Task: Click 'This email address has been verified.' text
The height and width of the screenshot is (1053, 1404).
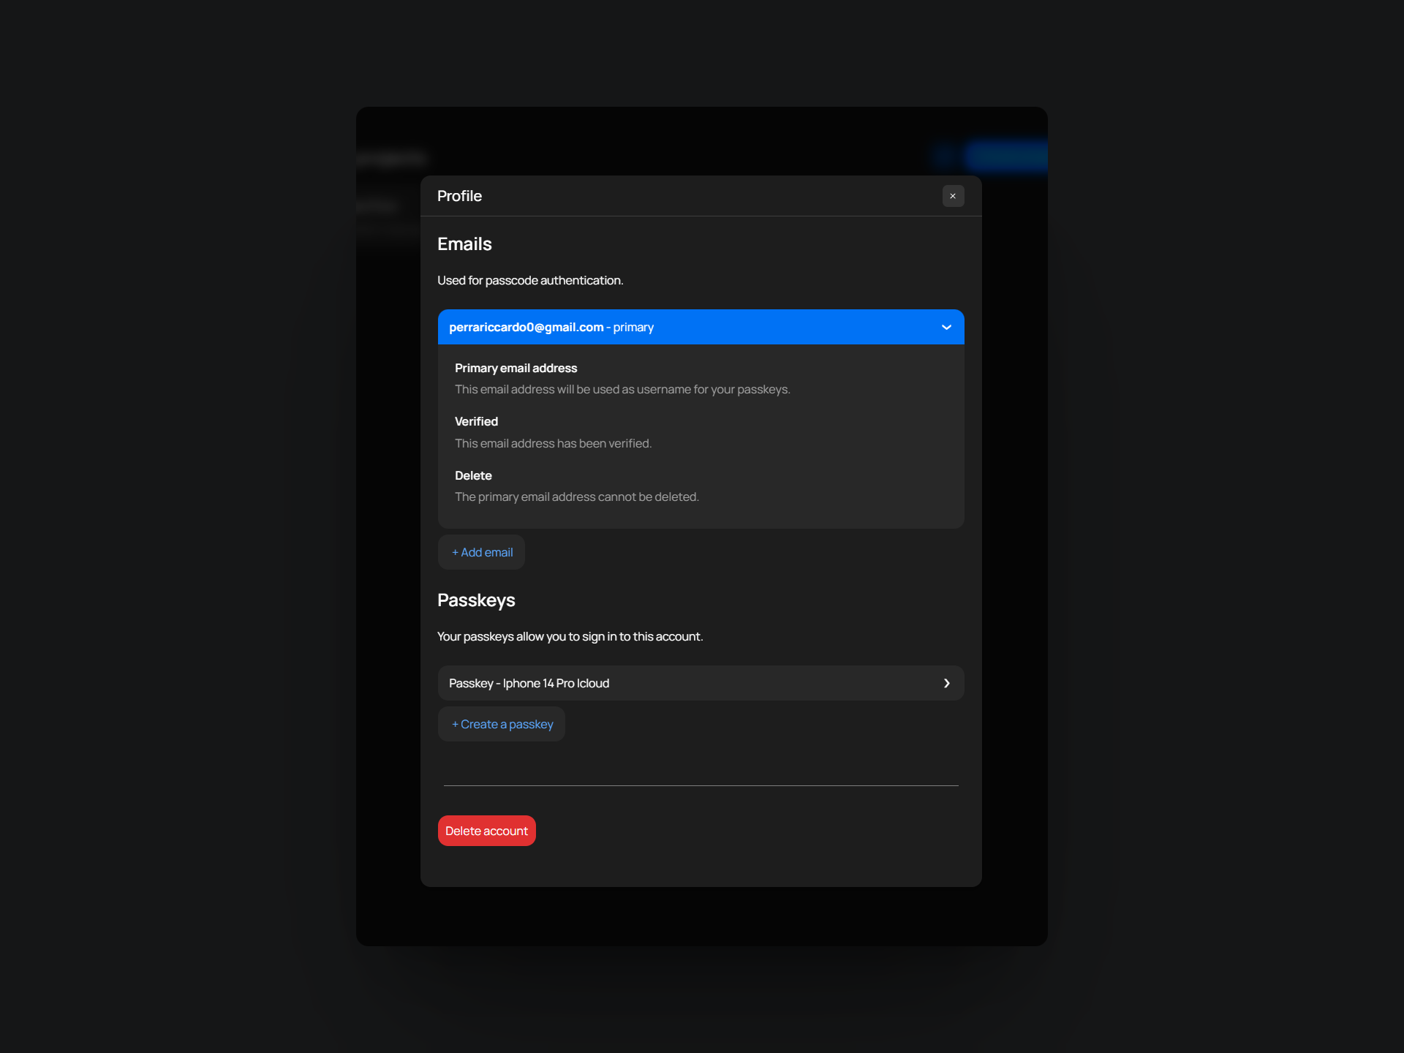Action: point(553,443)
